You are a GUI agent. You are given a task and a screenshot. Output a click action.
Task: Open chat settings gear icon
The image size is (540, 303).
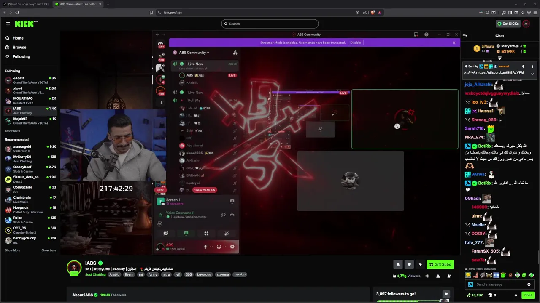(x=516, y=295)
